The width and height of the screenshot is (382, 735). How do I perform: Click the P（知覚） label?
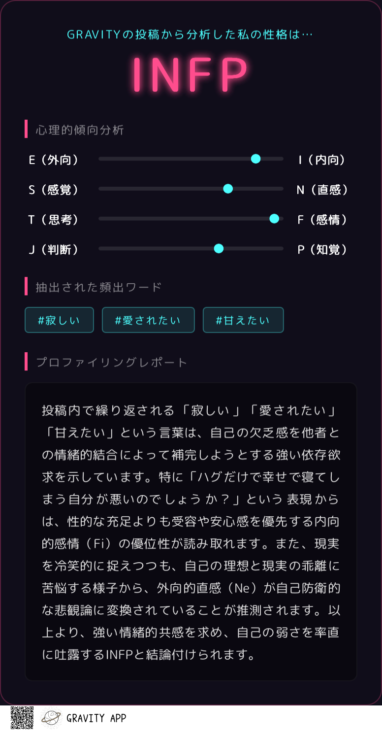point(322,250)
